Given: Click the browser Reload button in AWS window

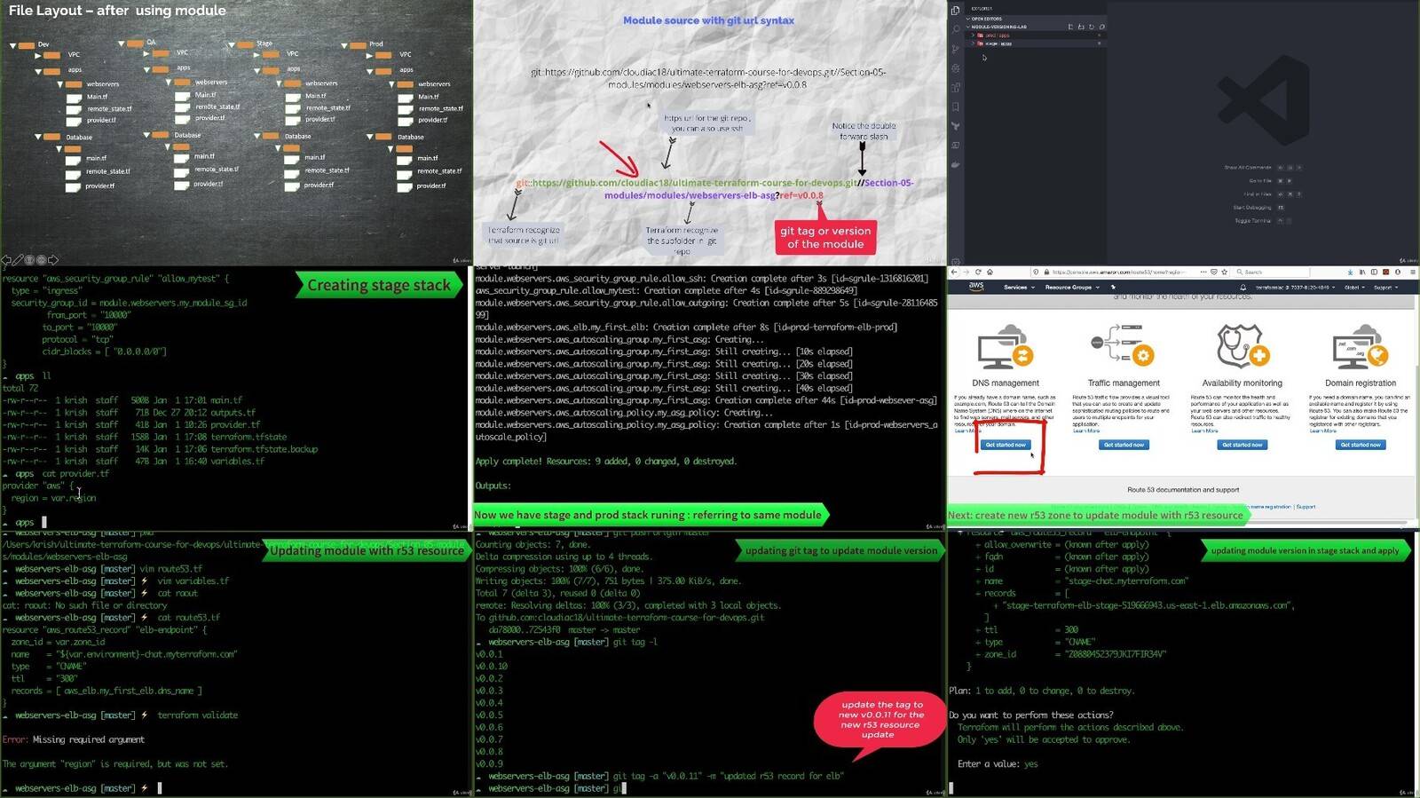Looking at the screenshot, I should [x=978, y=272].
